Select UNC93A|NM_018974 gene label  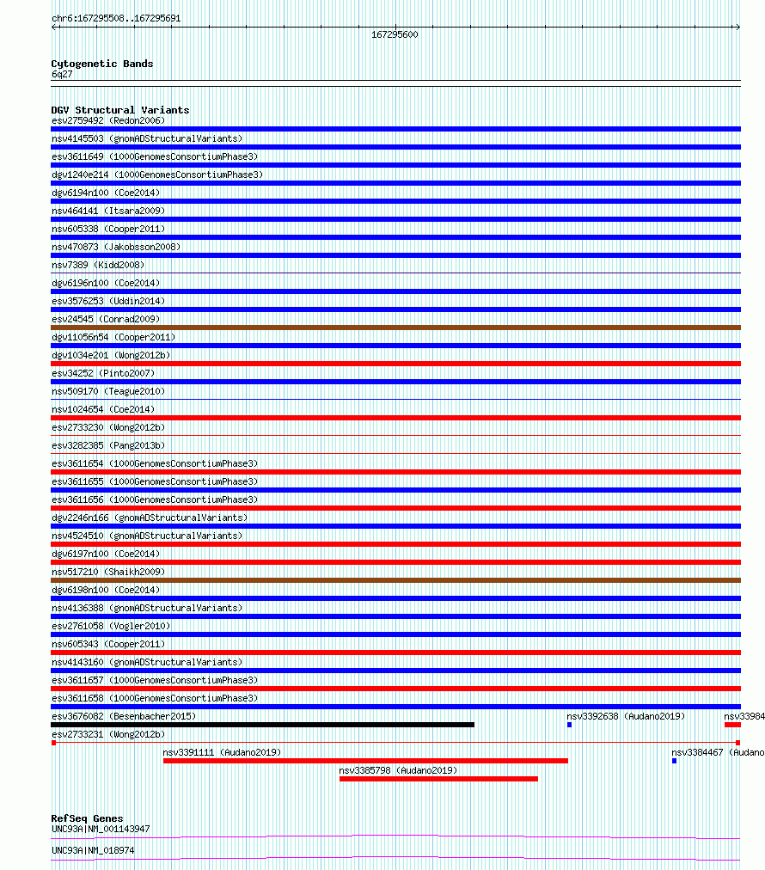coord(93,850)
